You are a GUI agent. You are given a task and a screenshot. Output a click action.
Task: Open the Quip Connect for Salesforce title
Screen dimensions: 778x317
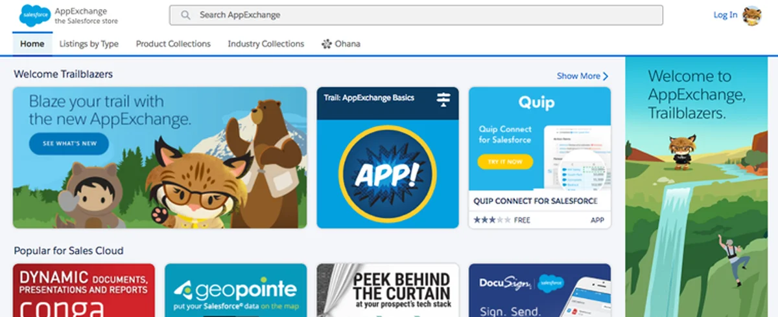[x=536, y=201]
